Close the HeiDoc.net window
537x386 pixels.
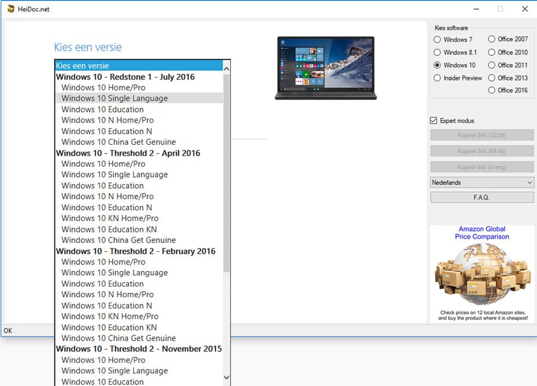point(524,9)
